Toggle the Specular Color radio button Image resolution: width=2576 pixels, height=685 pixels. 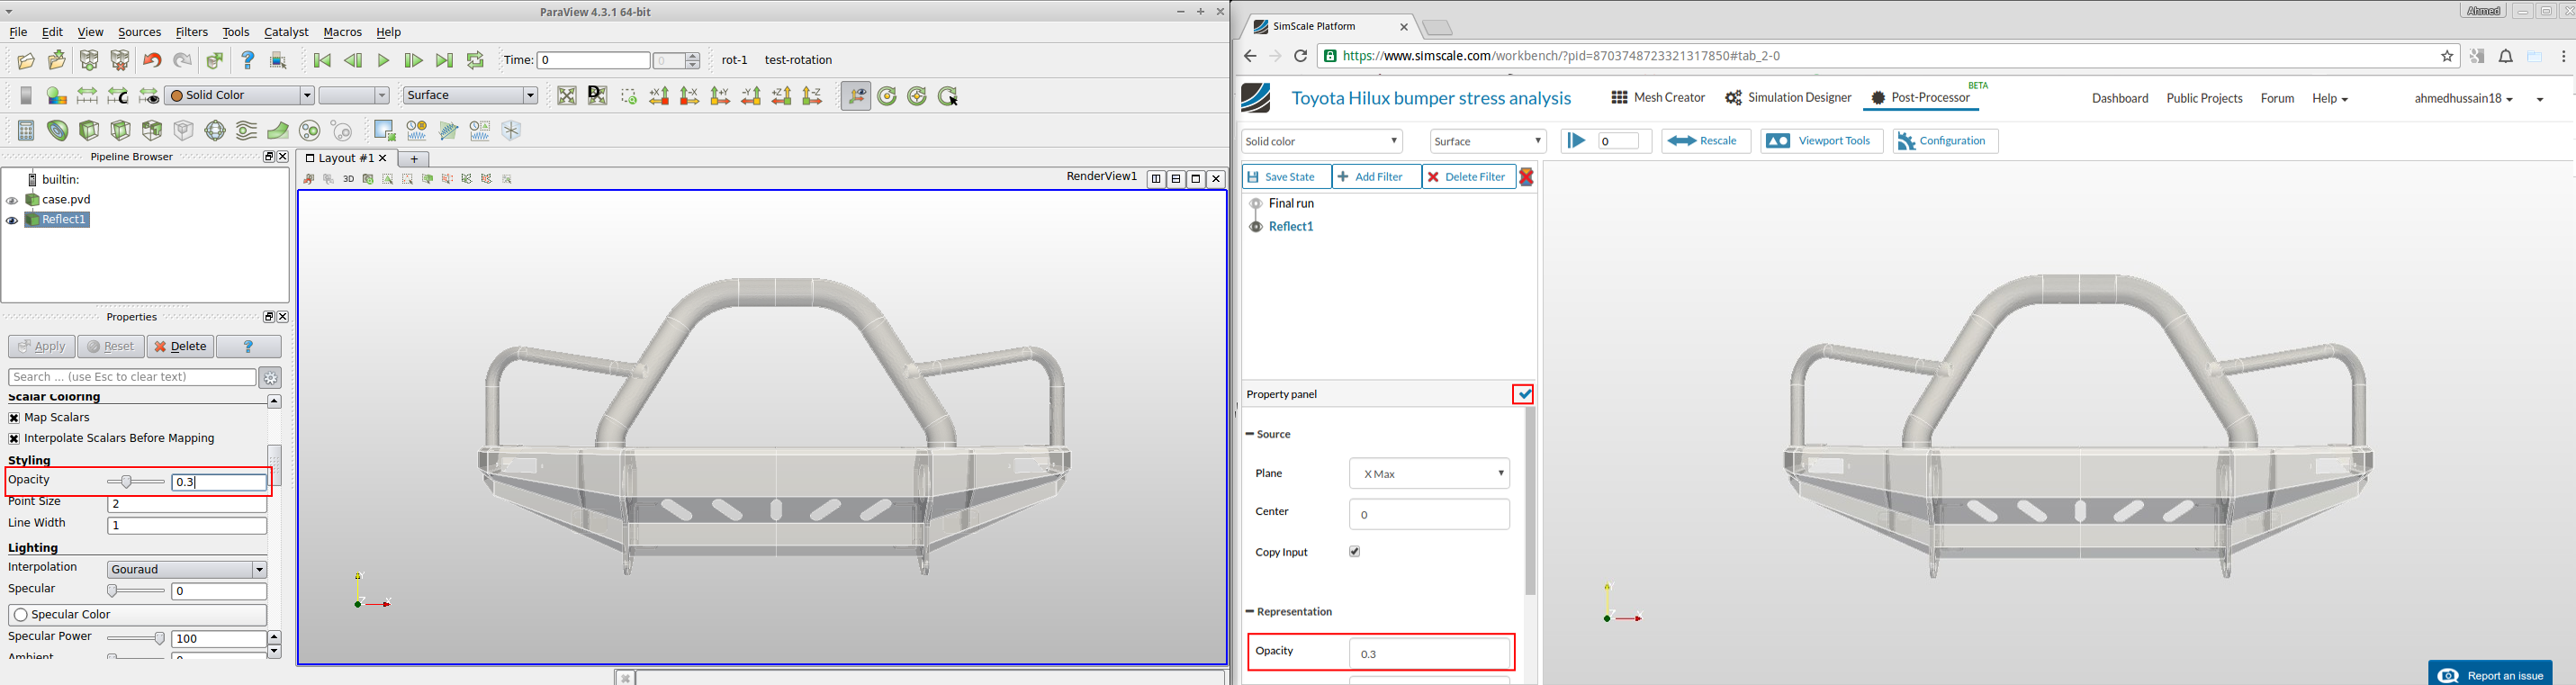(20, 615)
